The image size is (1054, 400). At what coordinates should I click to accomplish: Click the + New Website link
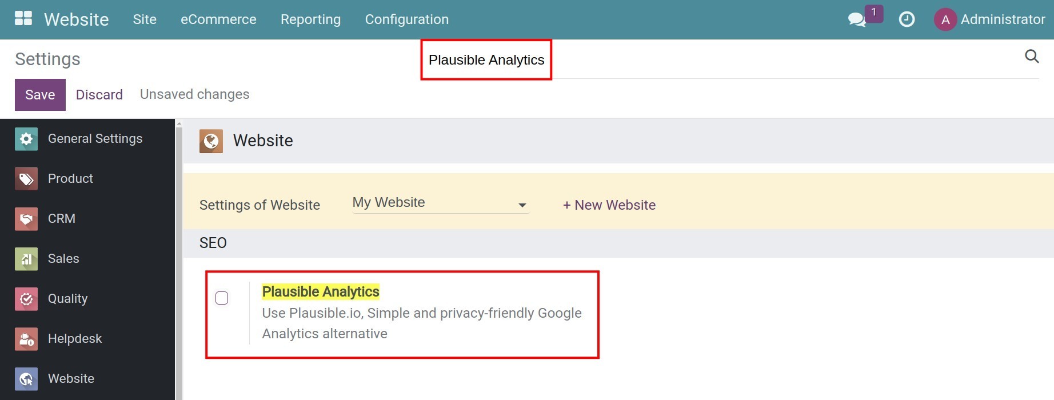609,205
